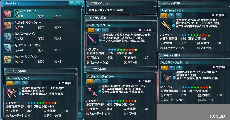Switch to tab 2 in エーベルブック details
230x120 pixels.
[x=17, y=83]
